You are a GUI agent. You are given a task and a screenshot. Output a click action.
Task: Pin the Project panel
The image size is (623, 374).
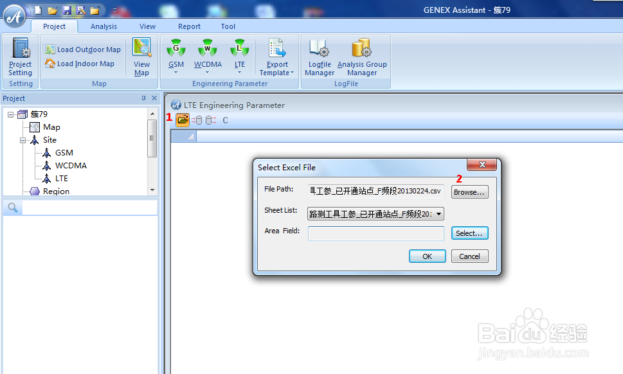[144, 98]
